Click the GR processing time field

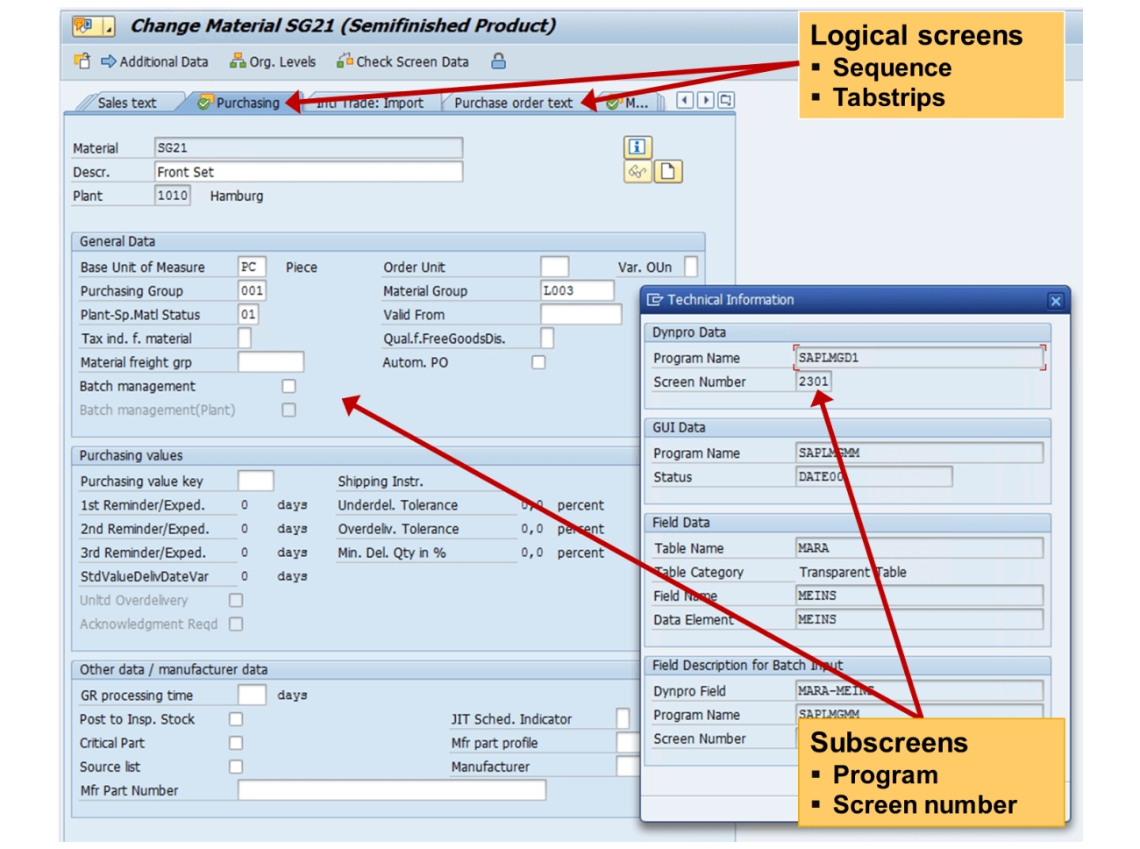(252, 695)
